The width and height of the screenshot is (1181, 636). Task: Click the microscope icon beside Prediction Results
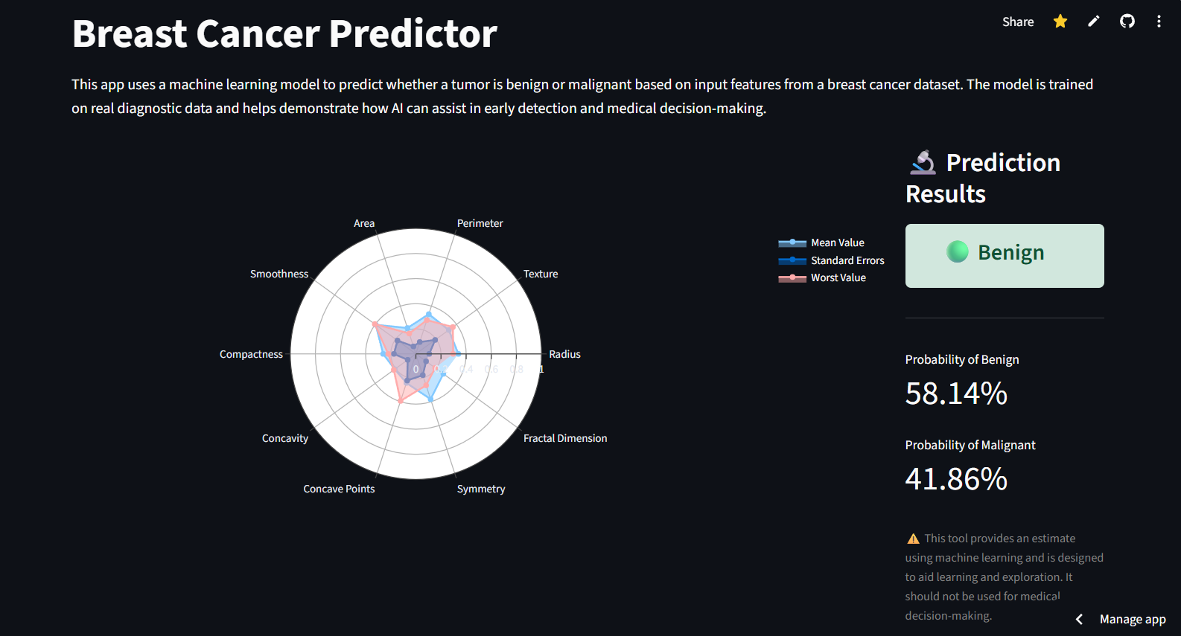click(x=922, y=162)
